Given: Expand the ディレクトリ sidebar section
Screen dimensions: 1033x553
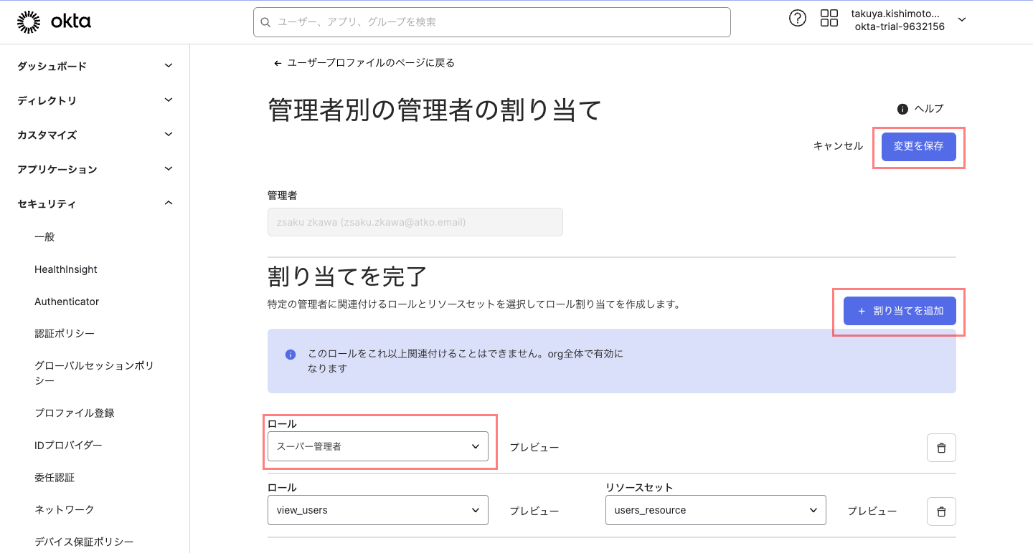Looking at the screenshot, I should coord(94,100).
